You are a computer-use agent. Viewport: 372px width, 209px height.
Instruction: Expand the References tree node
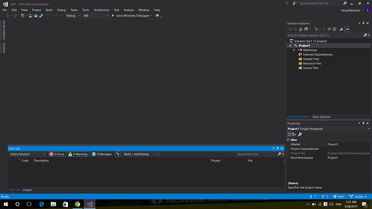[x=294, y=50]
